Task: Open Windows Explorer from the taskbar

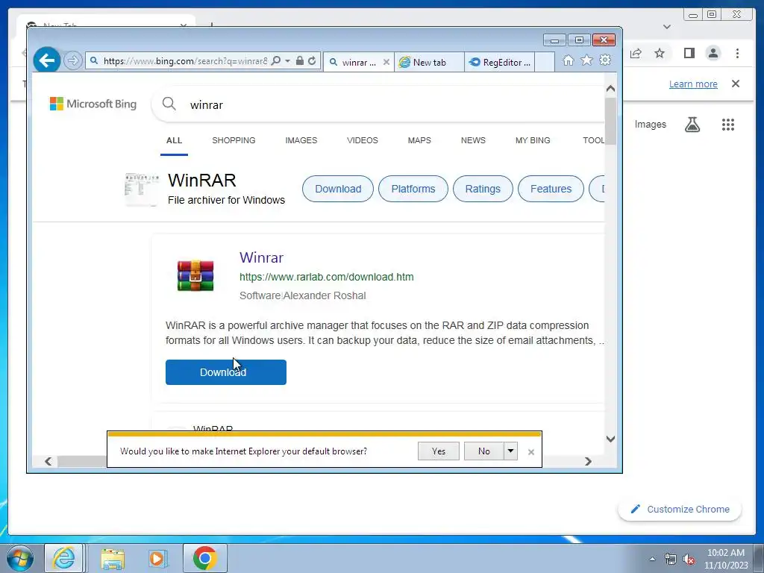Action: [x=113, y=558]
